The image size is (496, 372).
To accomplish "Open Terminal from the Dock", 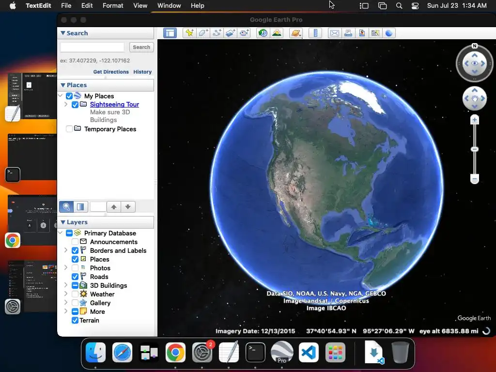I will click(255, 352).
